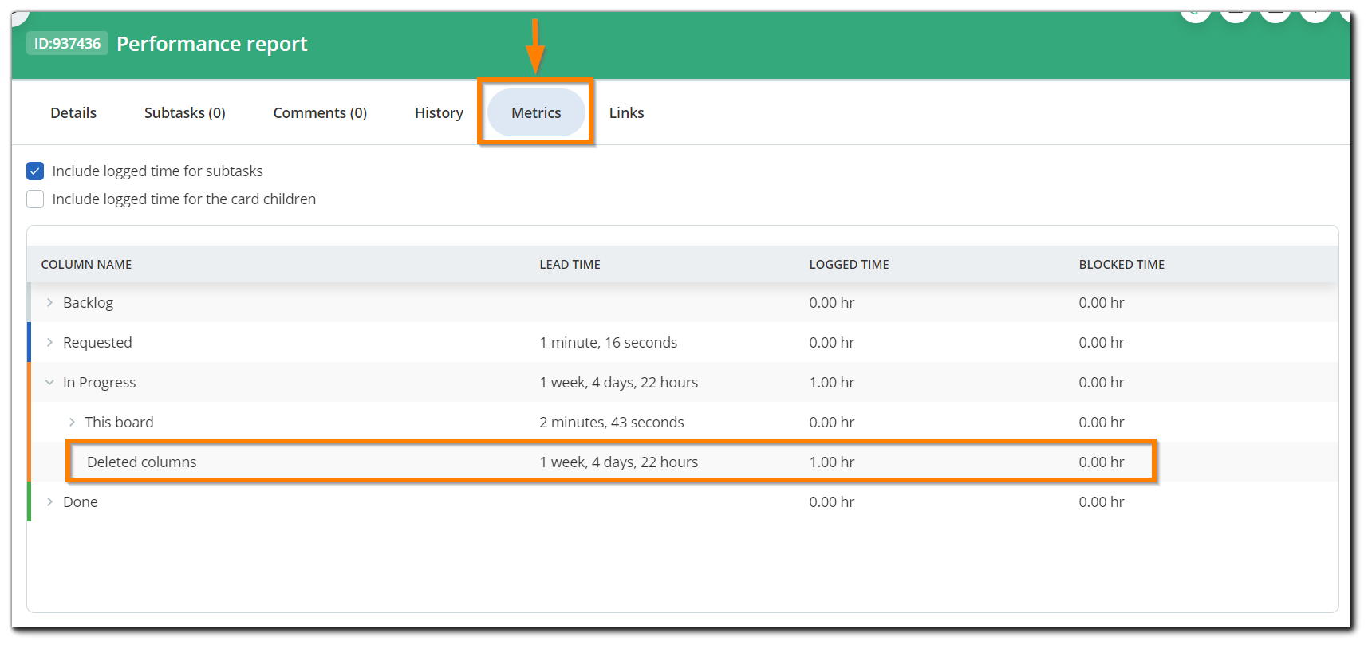Select the Deleted columns row label

click(x=141, y=462)
